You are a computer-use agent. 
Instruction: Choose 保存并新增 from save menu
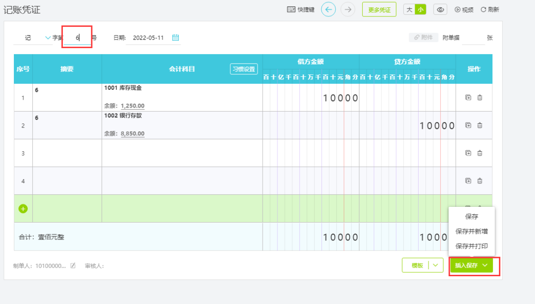tap(472, 231)
